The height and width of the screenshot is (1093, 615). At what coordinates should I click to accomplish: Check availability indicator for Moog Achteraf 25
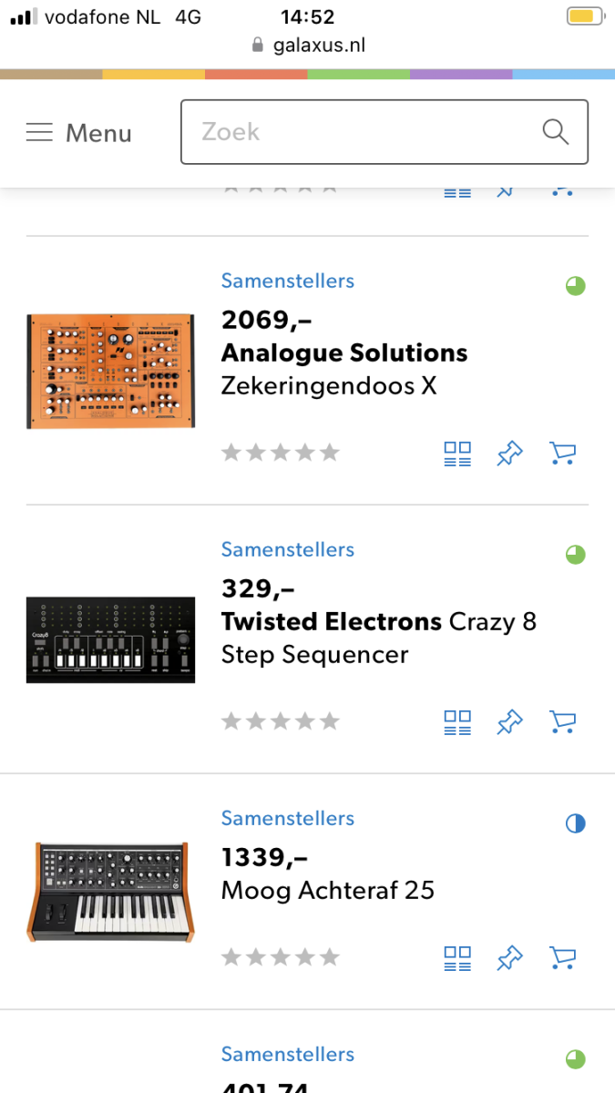pyautogui.click(x=575, y=823)
